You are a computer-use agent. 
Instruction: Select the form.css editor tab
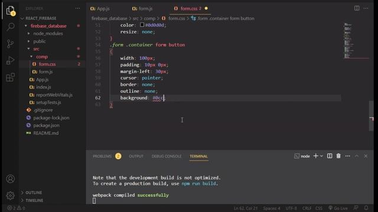pyautogui.click(x=190, y=8)
